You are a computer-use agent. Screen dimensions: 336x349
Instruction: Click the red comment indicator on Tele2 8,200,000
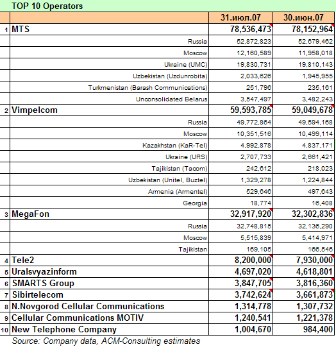click(271, 256)
